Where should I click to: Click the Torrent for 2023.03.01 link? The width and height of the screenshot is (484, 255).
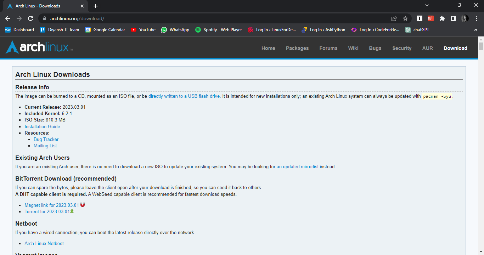coord(47,211)
